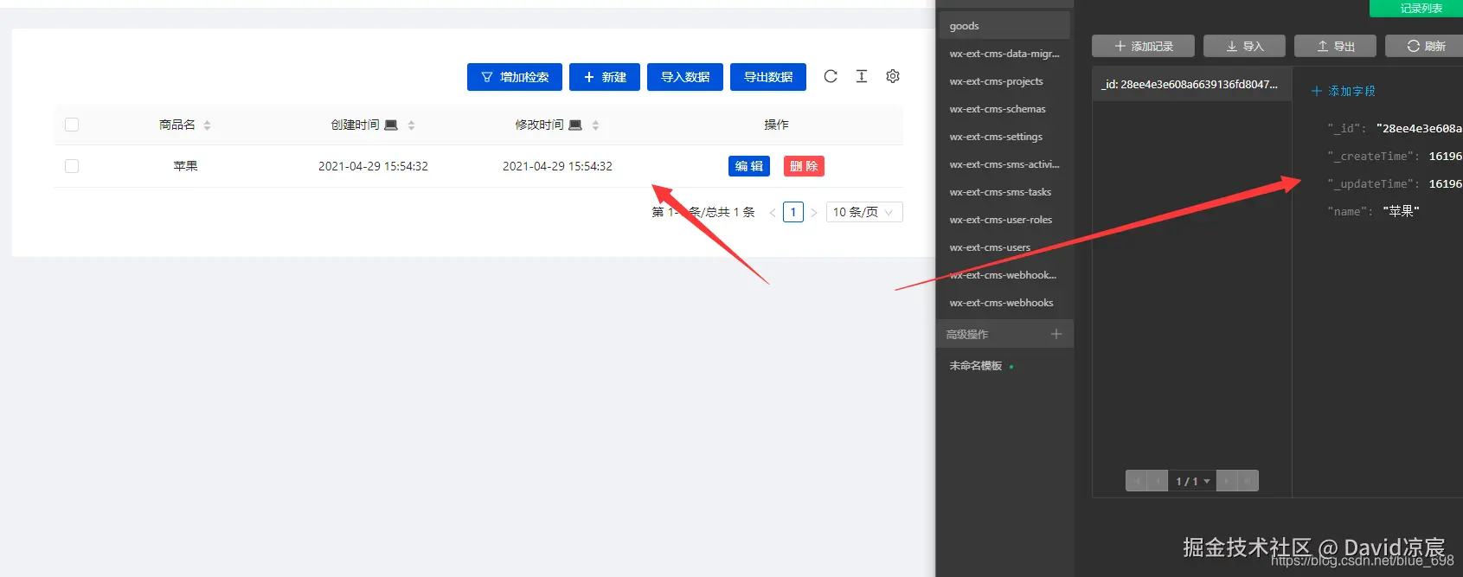Click the 导出数据 button
The height and width of the screenshot is (577, 1463).
pos(768,77)
